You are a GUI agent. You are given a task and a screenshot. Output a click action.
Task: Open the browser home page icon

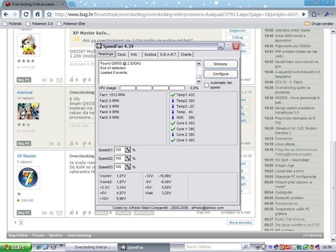coord(38,14)
